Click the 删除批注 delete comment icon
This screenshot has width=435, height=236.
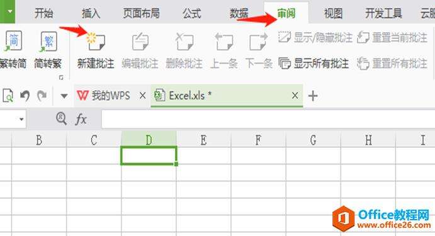[184, 42]
